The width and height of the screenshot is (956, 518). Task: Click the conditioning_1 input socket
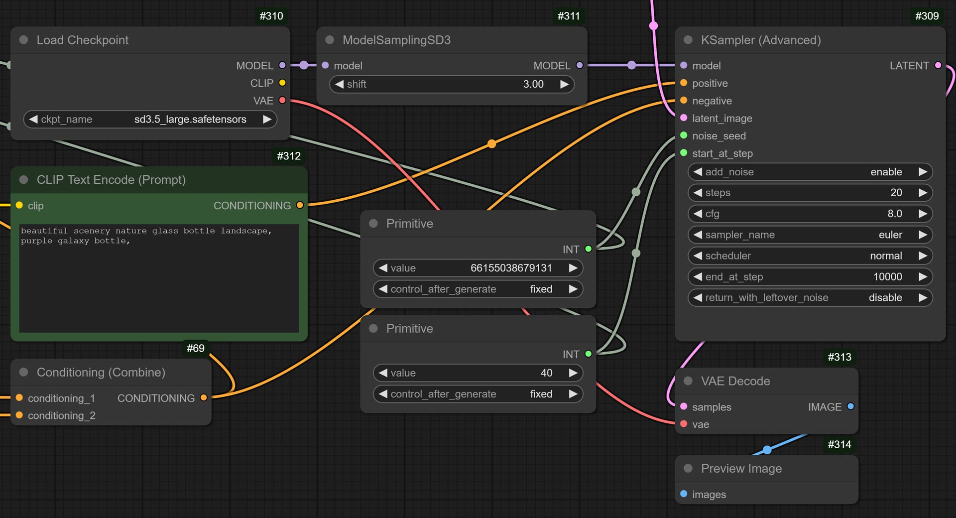(x=19, y=398)
